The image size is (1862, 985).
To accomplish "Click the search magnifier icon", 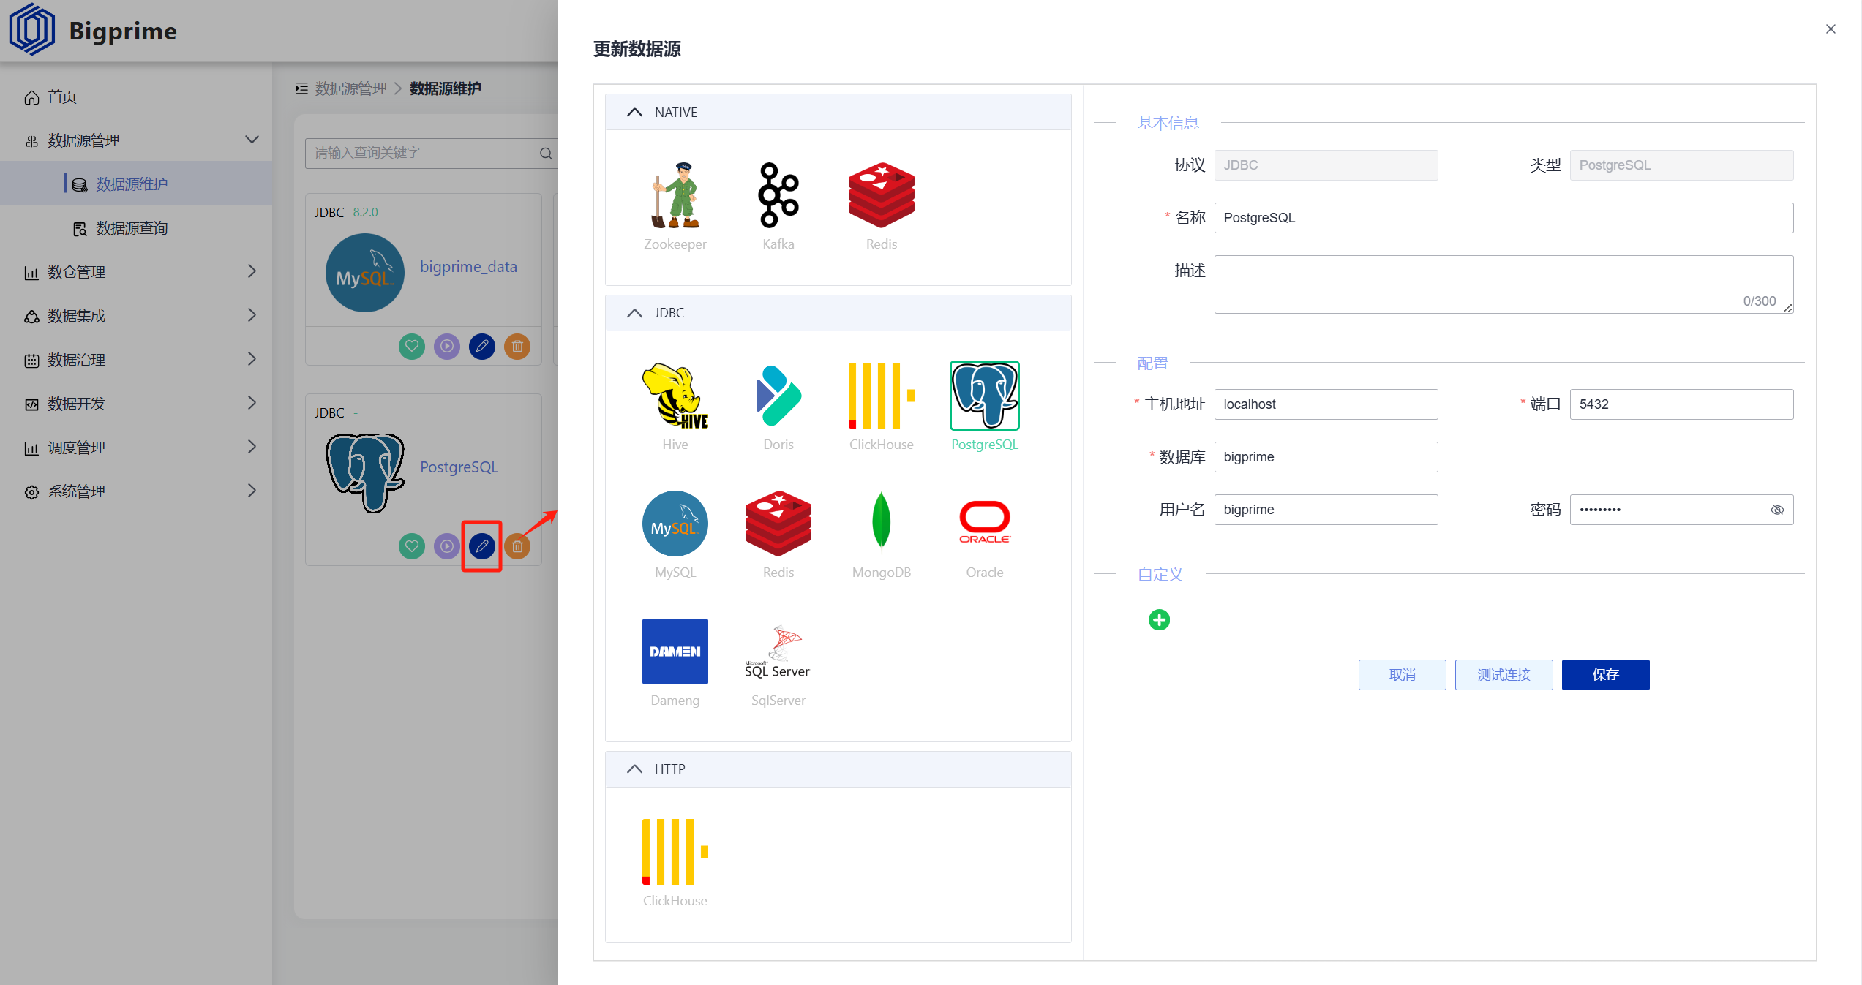I will coord(546,153).
